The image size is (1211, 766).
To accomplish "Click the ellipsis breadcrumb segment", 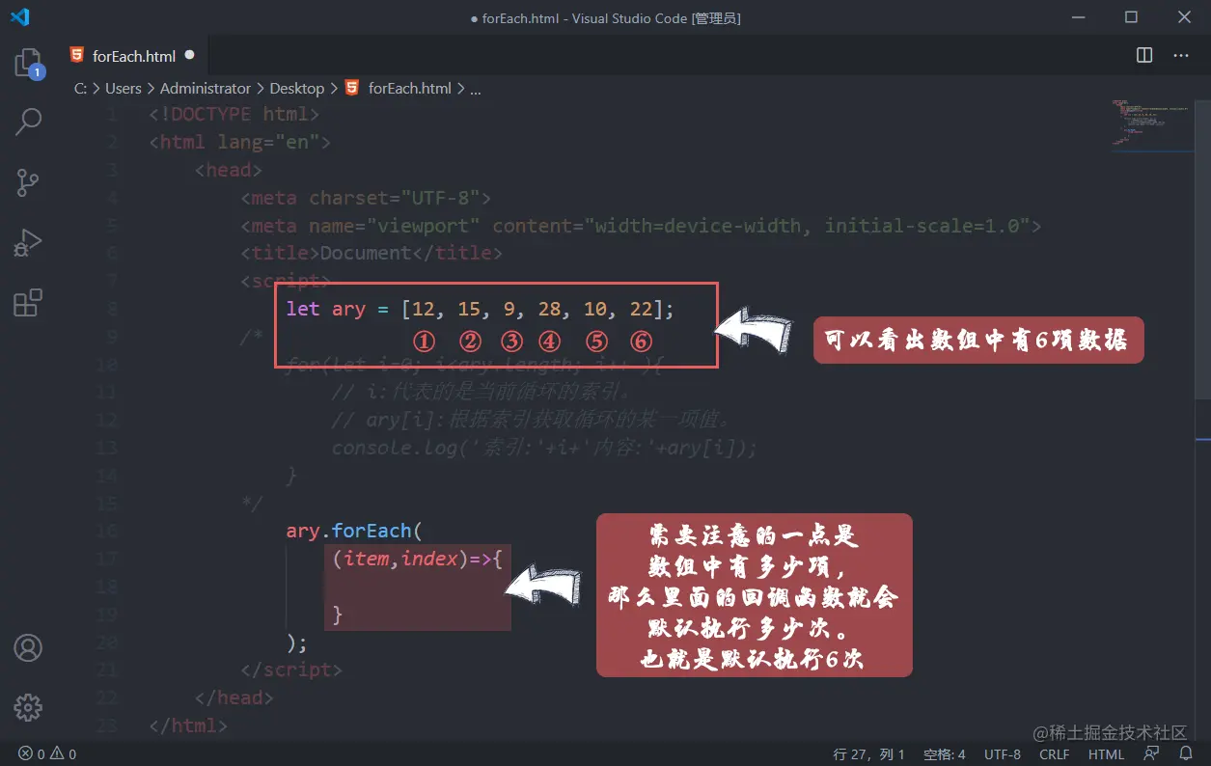I will pyautogui.click(x=475, y=88).
